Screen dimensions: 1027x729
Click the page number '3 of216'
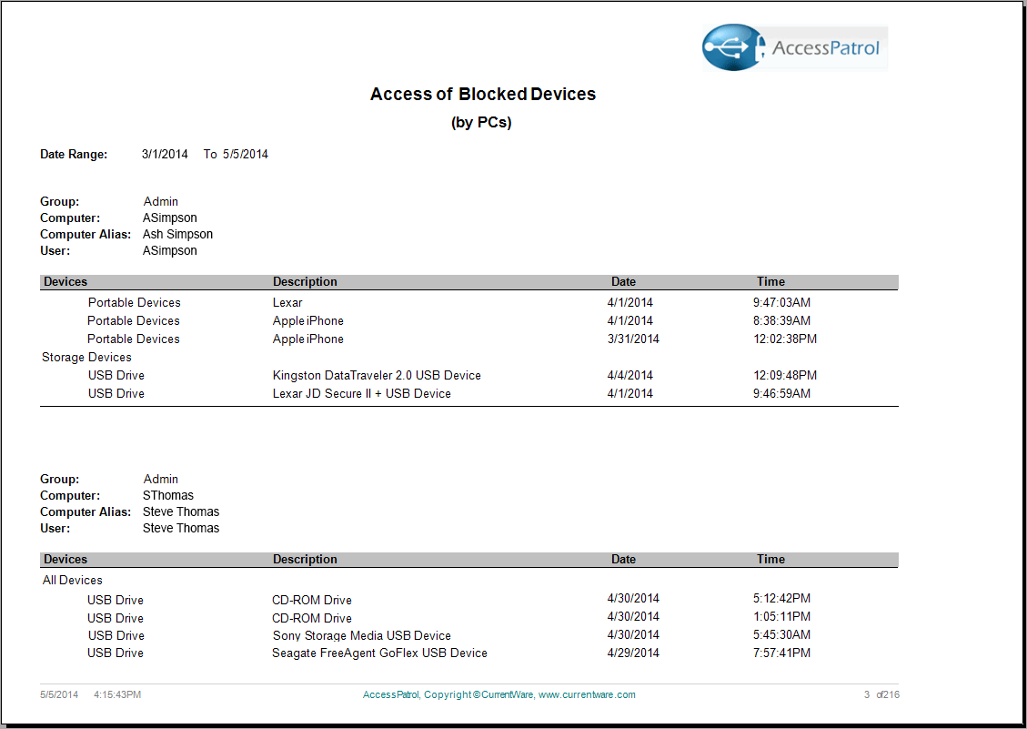tap(881, 695)
